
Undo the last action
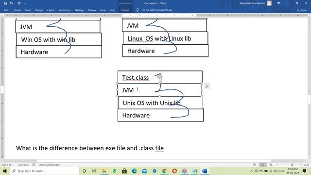[11, 3]
